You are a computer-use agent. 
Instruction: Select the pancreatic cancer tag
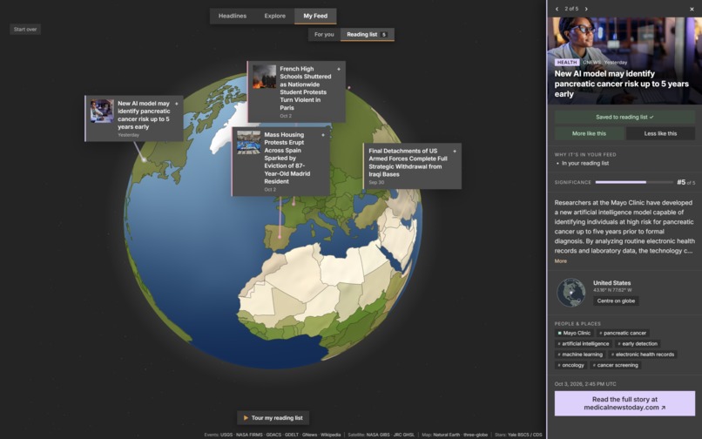point(623,334)
